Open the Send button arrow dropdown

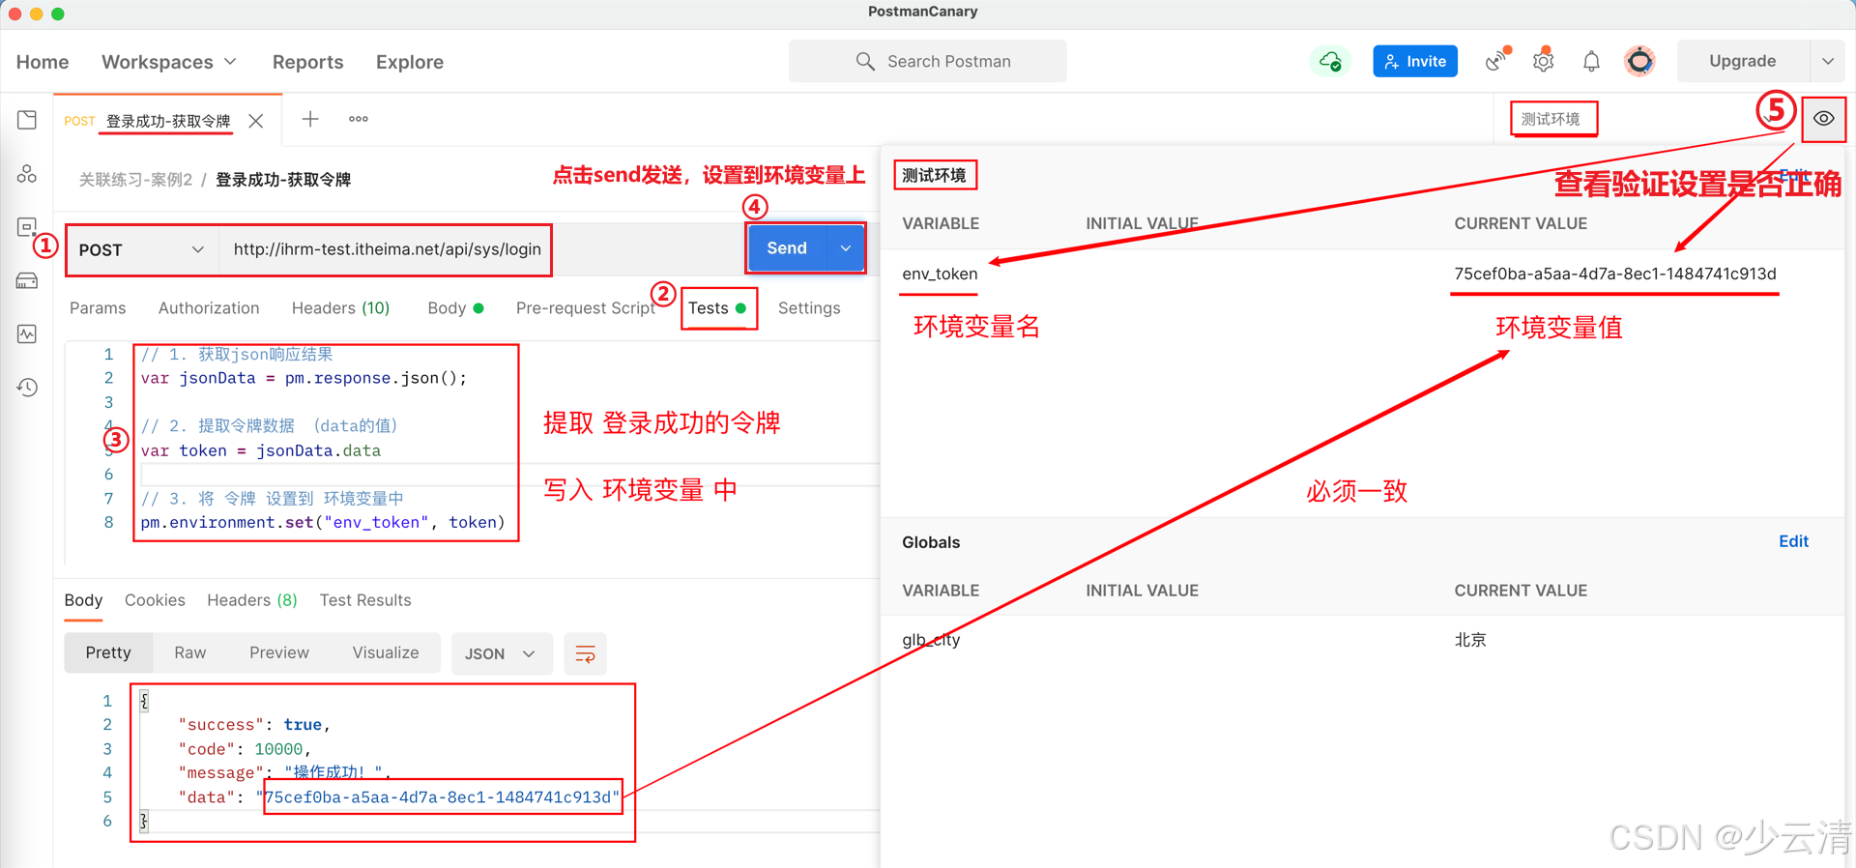point(846,248)
